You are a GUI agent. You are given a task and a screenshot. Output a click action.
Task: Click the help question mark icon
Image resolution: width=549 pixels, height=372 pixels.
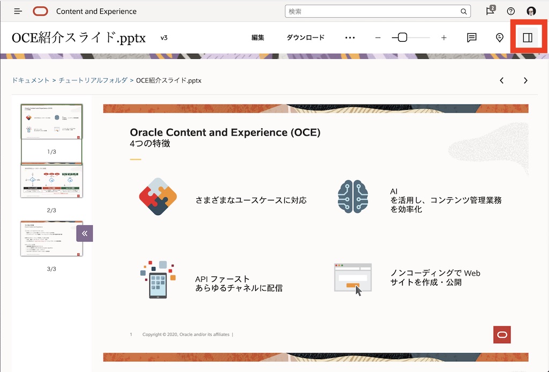510,11
